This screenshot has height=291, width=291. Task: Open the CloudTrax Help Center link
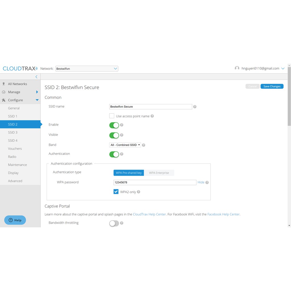coord(149,214)
